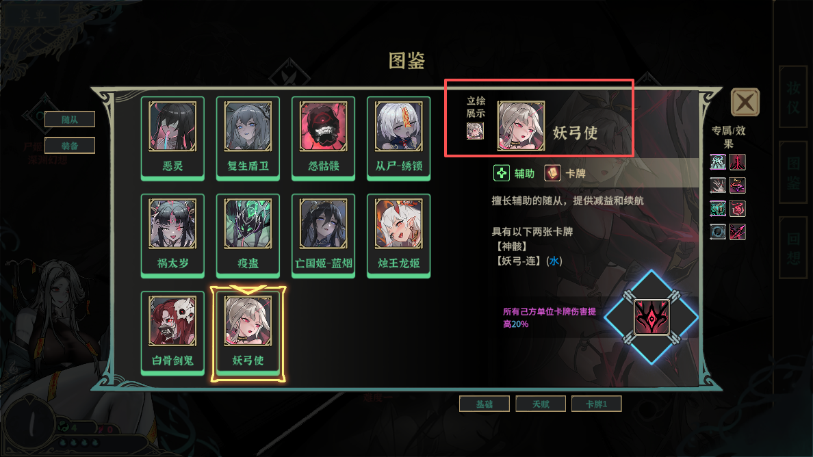Viewport: 813px width, 457px height.
Task: View the 亡国姬-蓝烟 entry
Action: (x=323, y=236)
